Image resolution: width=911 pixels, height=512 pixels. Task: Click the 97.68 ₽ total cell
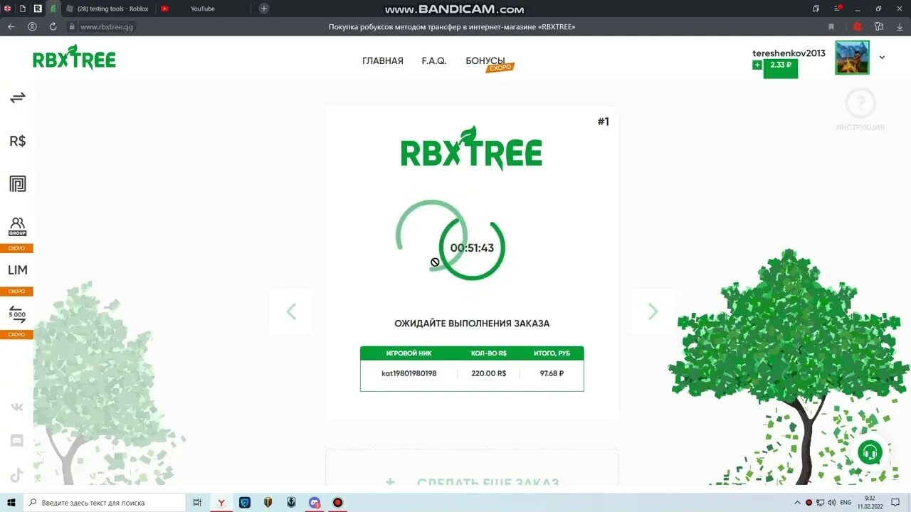tap(552, 373)
